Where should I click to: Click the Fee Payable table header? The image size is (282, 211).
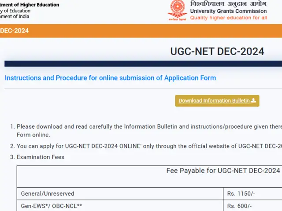pyautogui.click(x=223, y=170)
